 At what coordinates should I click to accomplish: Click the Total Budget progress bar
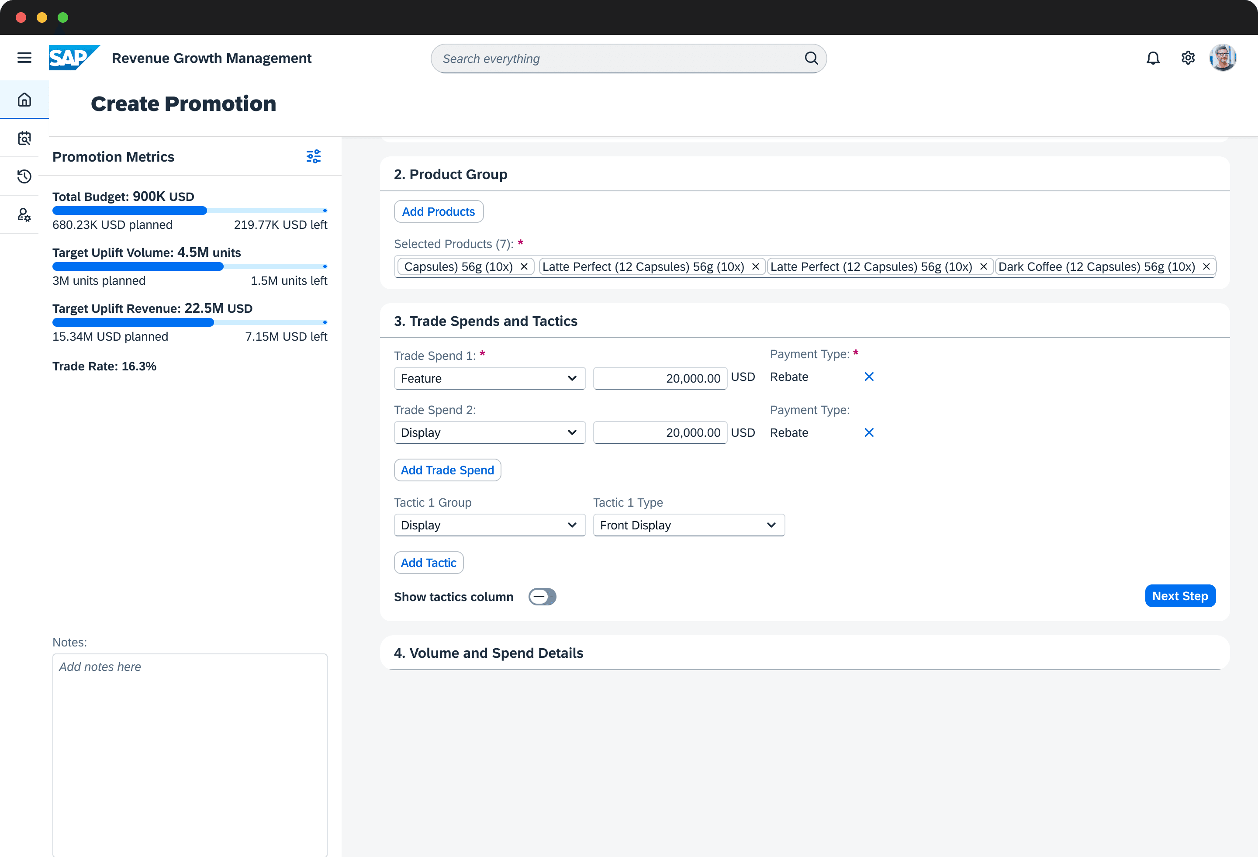pyautogui.click(x=190, y=211)
